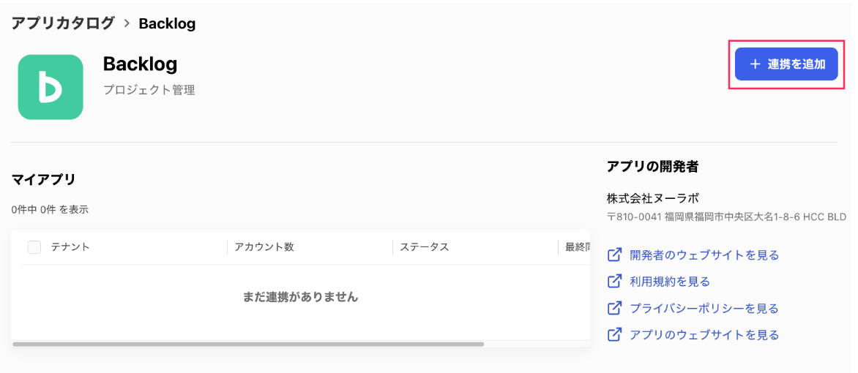Open the 利用規約を見る link

(x=670, y=282)
